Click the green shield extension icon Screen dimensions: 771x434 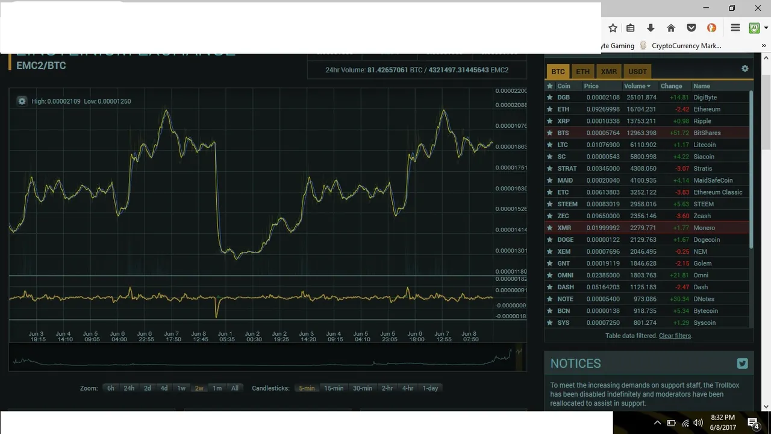pyautogui.click(x=754, y=28)
